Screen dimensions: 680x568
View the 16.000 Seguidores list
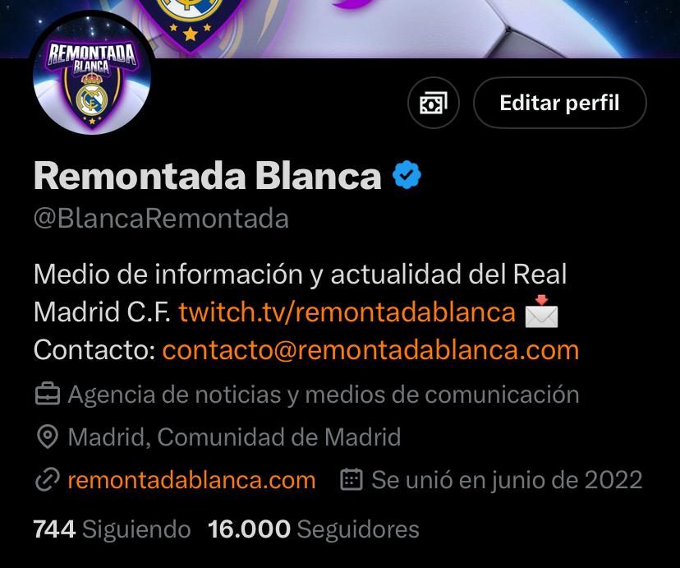(314, 529)
